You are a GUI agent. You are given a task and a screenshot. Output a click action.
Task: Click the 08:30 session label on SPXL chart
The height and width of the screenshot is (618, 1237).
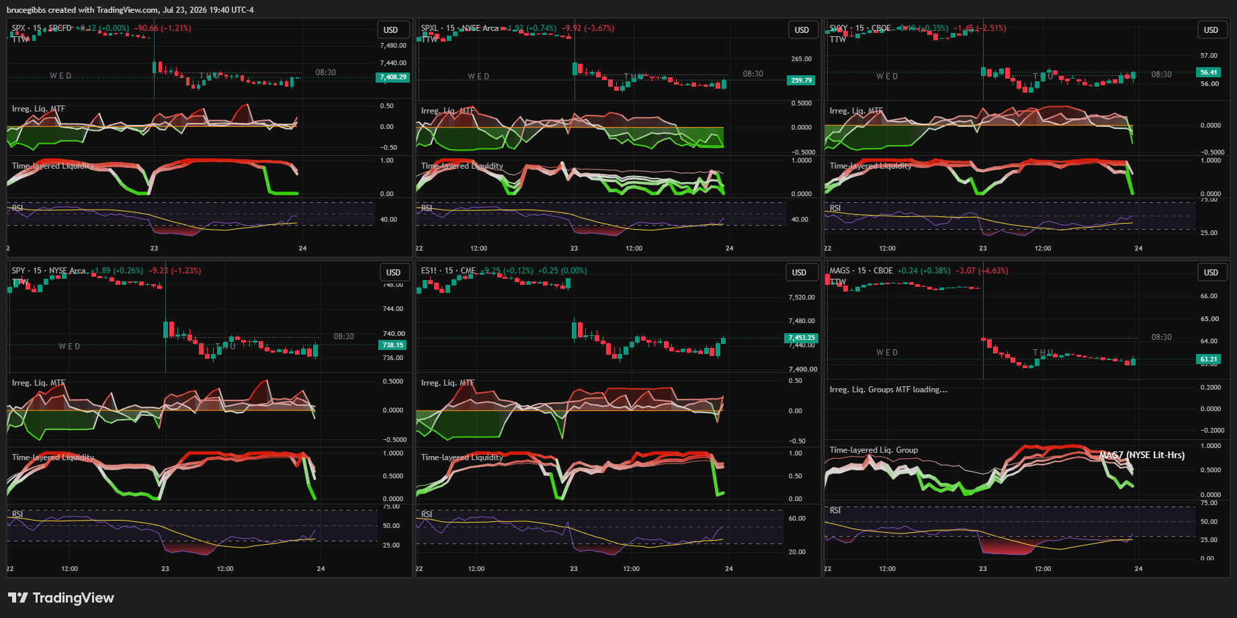click(x=753, y=74)
